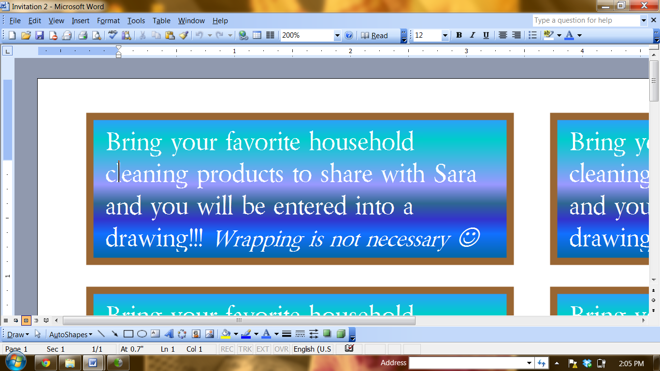Open the Format menu
Screen dimensions: 660x371
tap(108, 21)
